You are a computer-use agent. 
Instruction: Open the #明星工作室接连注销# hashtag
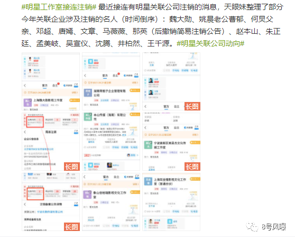pos(59,7)
